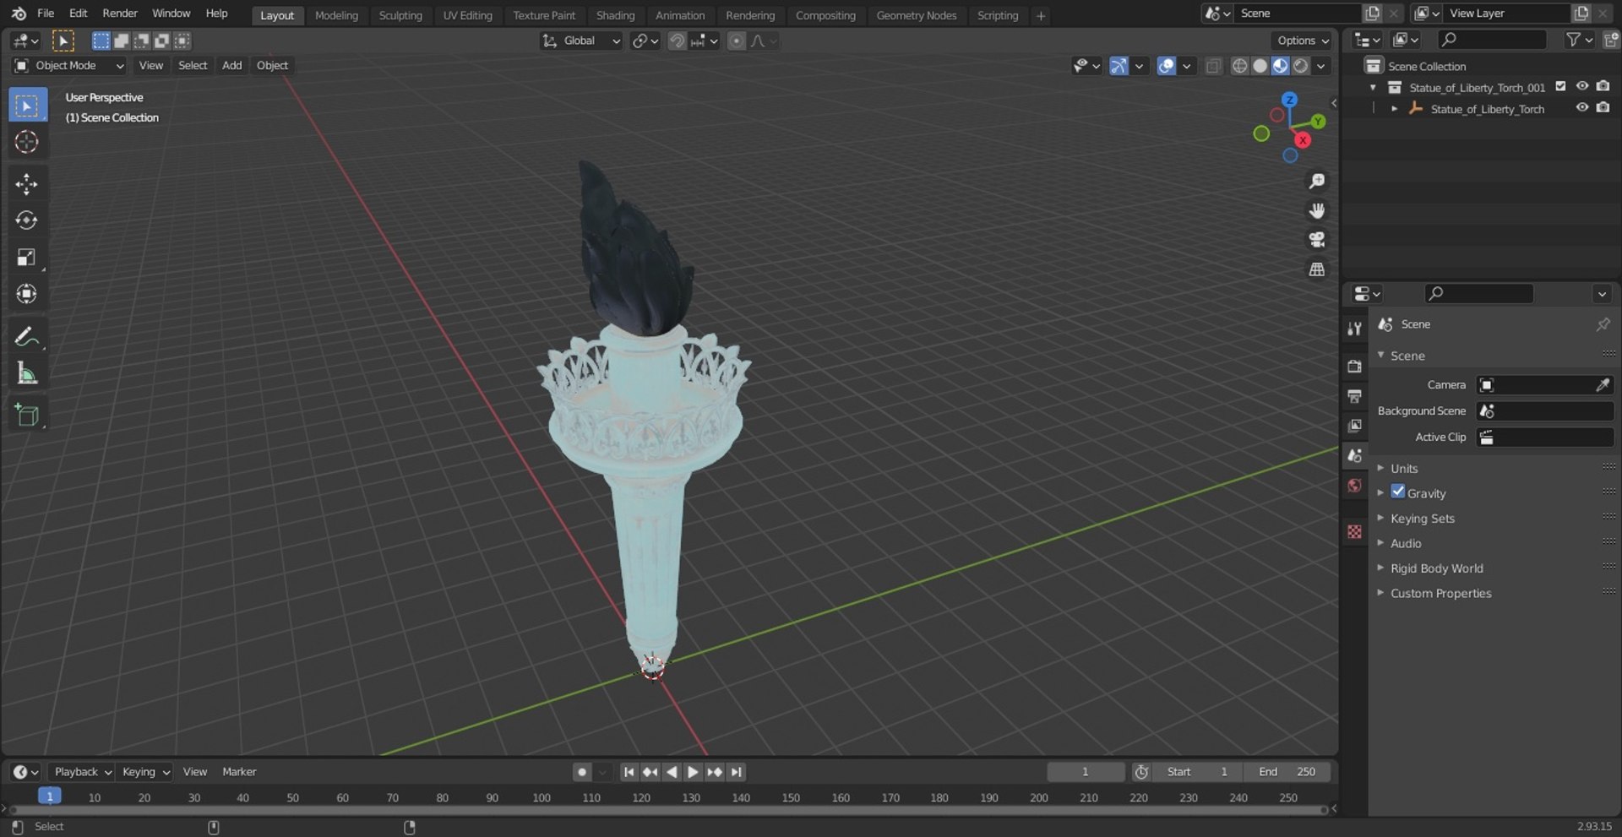
Task: Open the Object Mode dropdown
Action: [68, 66]
